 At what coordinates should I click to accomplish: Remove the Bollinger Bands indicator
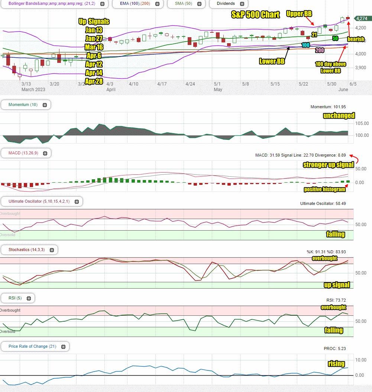coord(103,4)
